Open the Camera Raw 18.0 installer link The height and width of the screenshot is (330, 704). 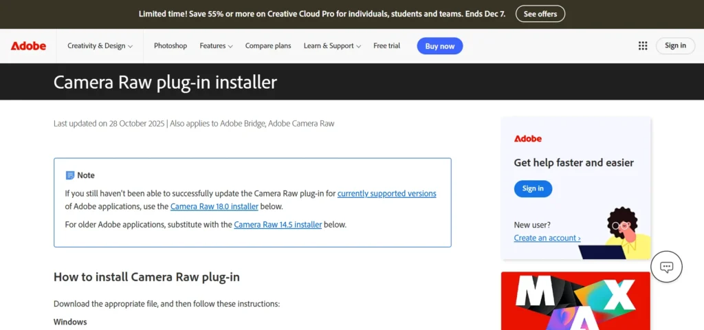coord(214,206)
